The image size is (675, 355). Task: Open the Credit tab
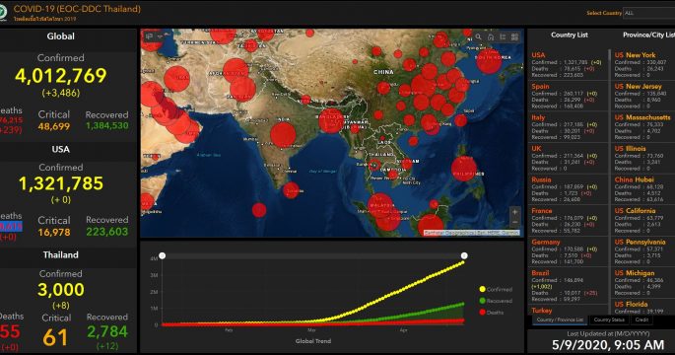641,319
